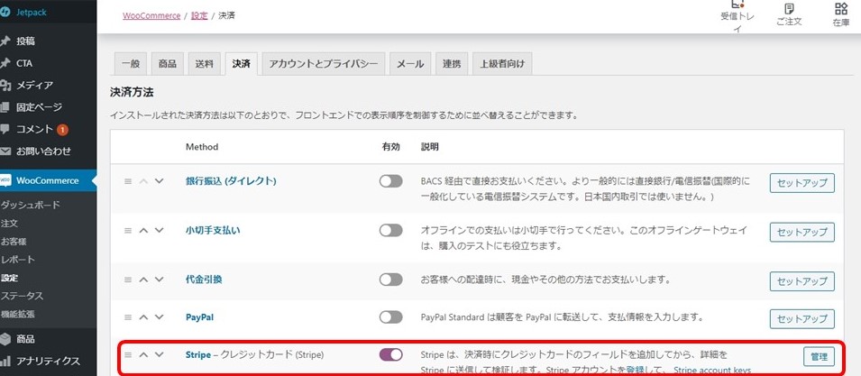This screenshot has height=376, width=861.
Task: Click the WooCommerce logo icon in sidebar
Action: coord(5,180)
